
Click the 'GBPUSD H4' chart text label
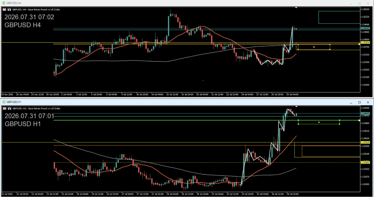click(23, 25)
